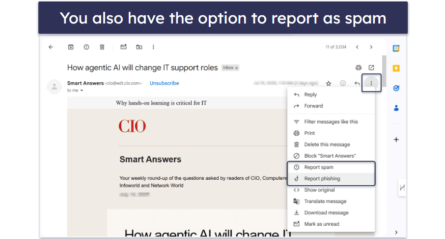Choose Mark as unread in the menu
445x239 pixels.
pos(331,224)
